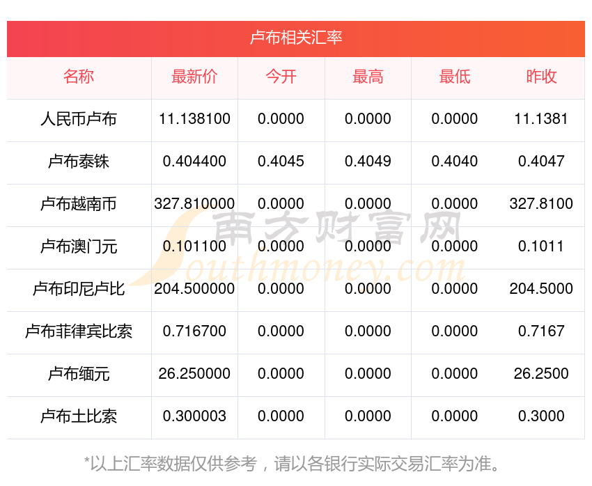Click previous close 204.5000
The image size is (592, 486).
(x=541, y=289)
